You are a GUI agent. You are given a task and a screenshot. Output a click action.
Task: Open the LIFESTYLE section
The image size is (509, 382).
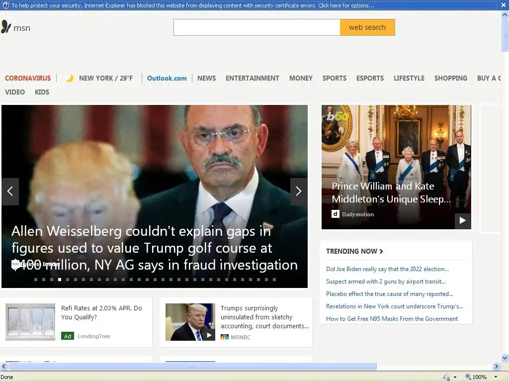[x=409, y=78]
